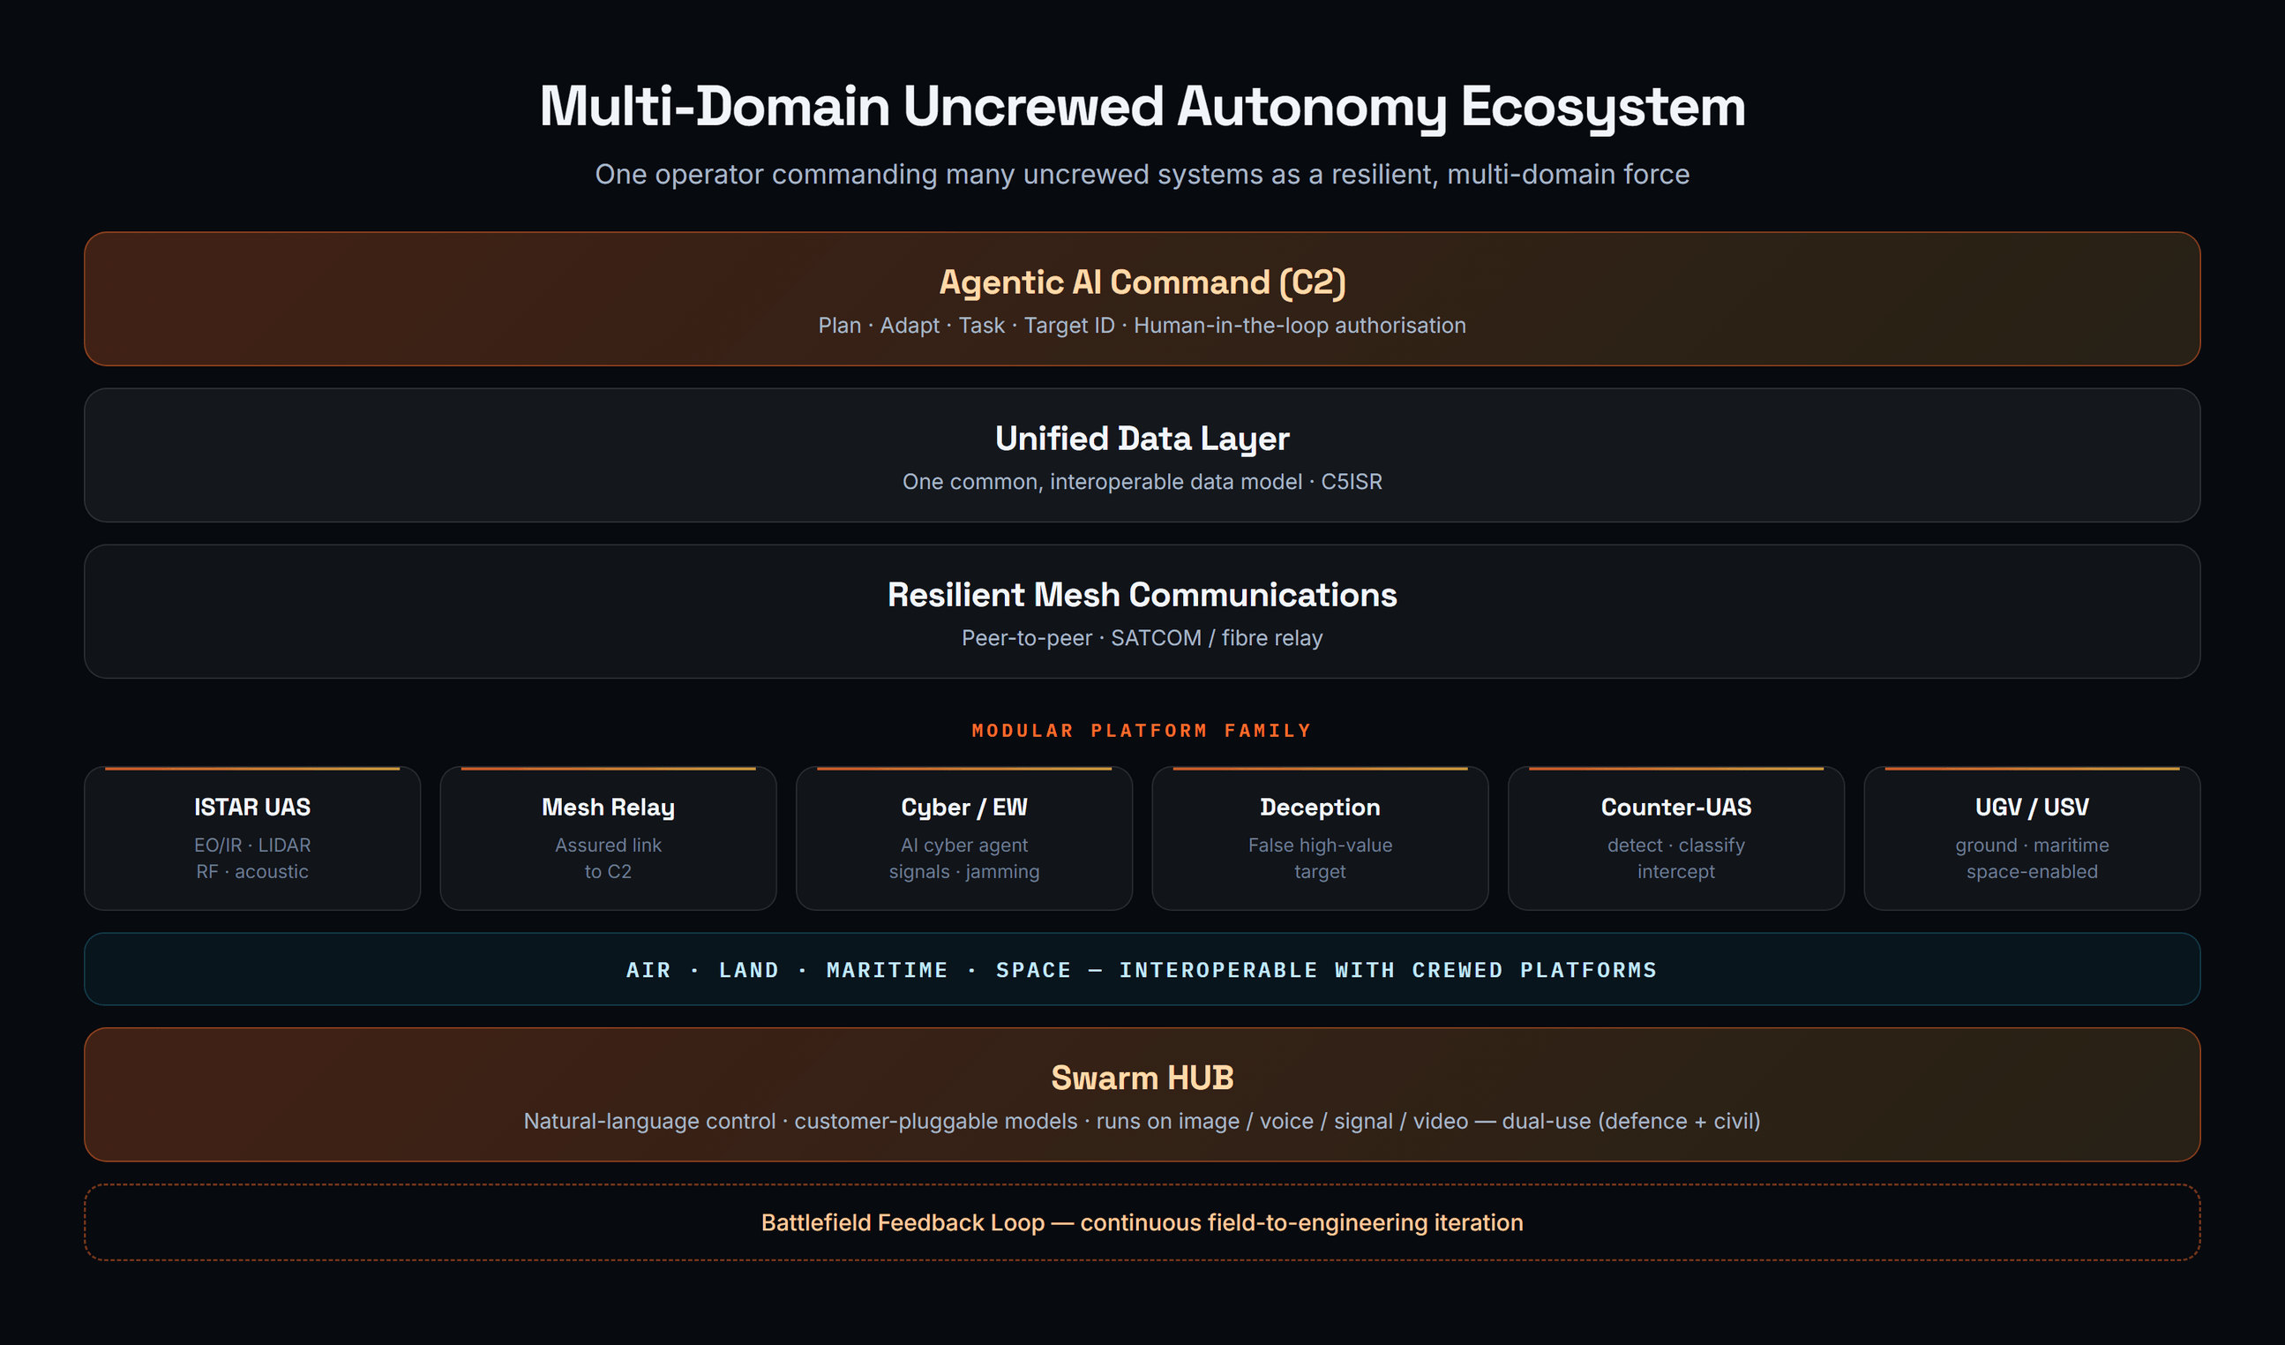Viewport: 2285px width, 1345px height.
Task: Click "False high-value target" description
Action: tap(1320, 858)
